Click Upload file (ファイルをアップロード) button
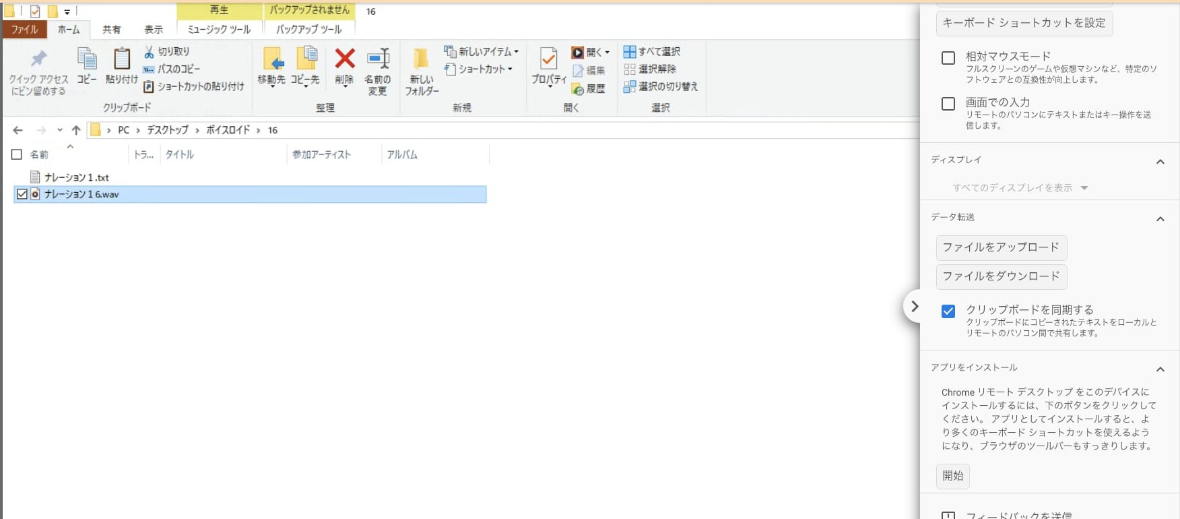 coord(1002,247)
